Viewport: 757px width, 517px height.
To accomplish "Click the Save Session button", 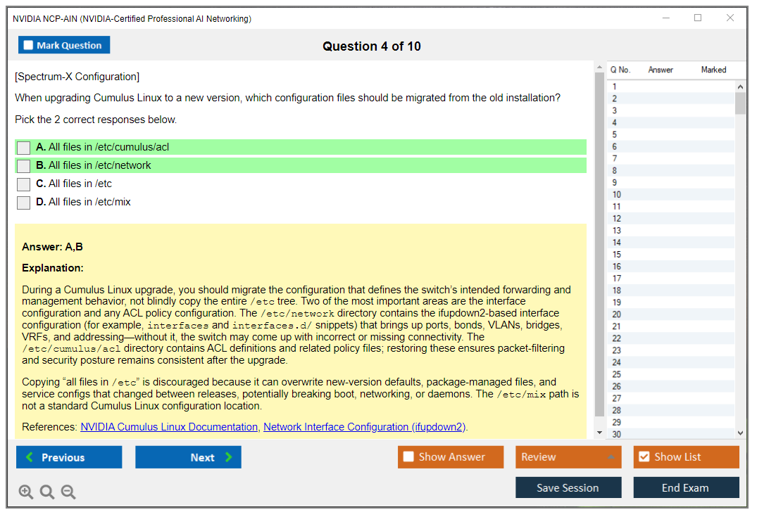I will 568,487.
